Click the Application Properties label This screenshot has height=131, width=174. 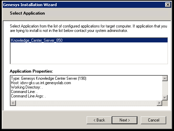[31, 71]
